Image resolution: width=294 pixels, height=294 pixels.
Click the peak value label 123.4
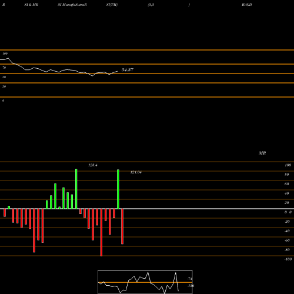93,165
